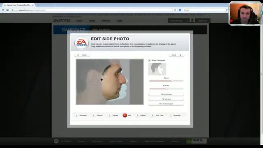The width and height of the screenshot is (263, 148).
Task: Click the left chevron on Back button
Action: pyautogui.click(x=78, y=55)
